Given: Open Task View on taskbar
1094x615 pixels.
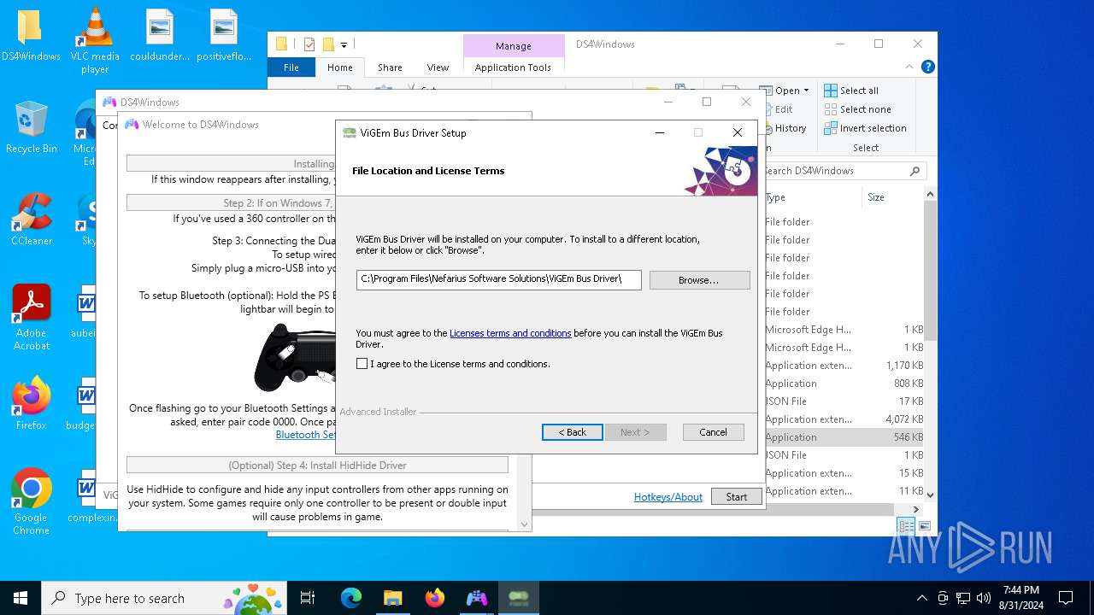Looking at the screenshot, I should click(x=308, y=598).
